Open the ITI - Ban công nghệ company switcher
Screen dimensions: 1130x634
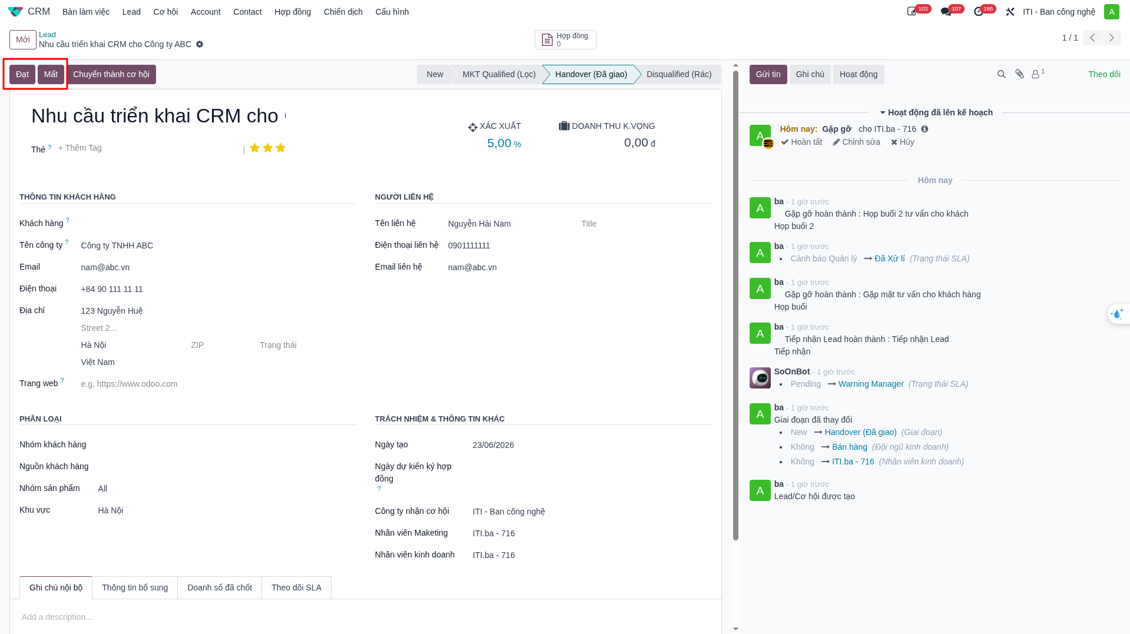(1059, 12)
